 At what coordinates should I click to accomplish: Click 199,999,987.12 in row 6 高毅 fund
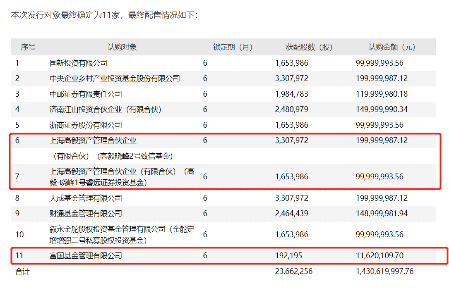(x=382, y=140)
